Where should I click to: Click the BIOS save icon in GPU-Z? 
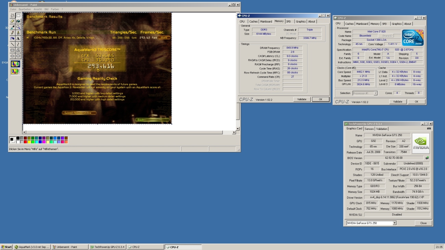coord(427,158)
